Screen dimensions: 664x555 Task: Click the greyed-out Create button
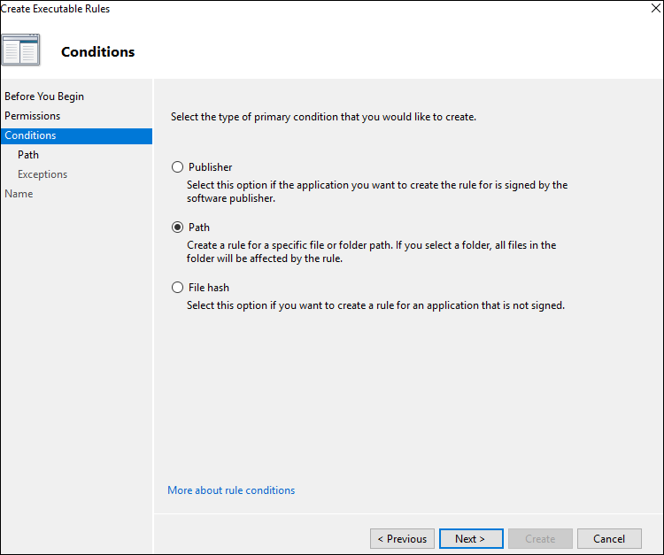540,538
